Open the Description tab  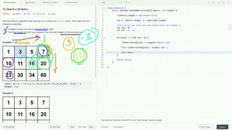coord(10,3)
